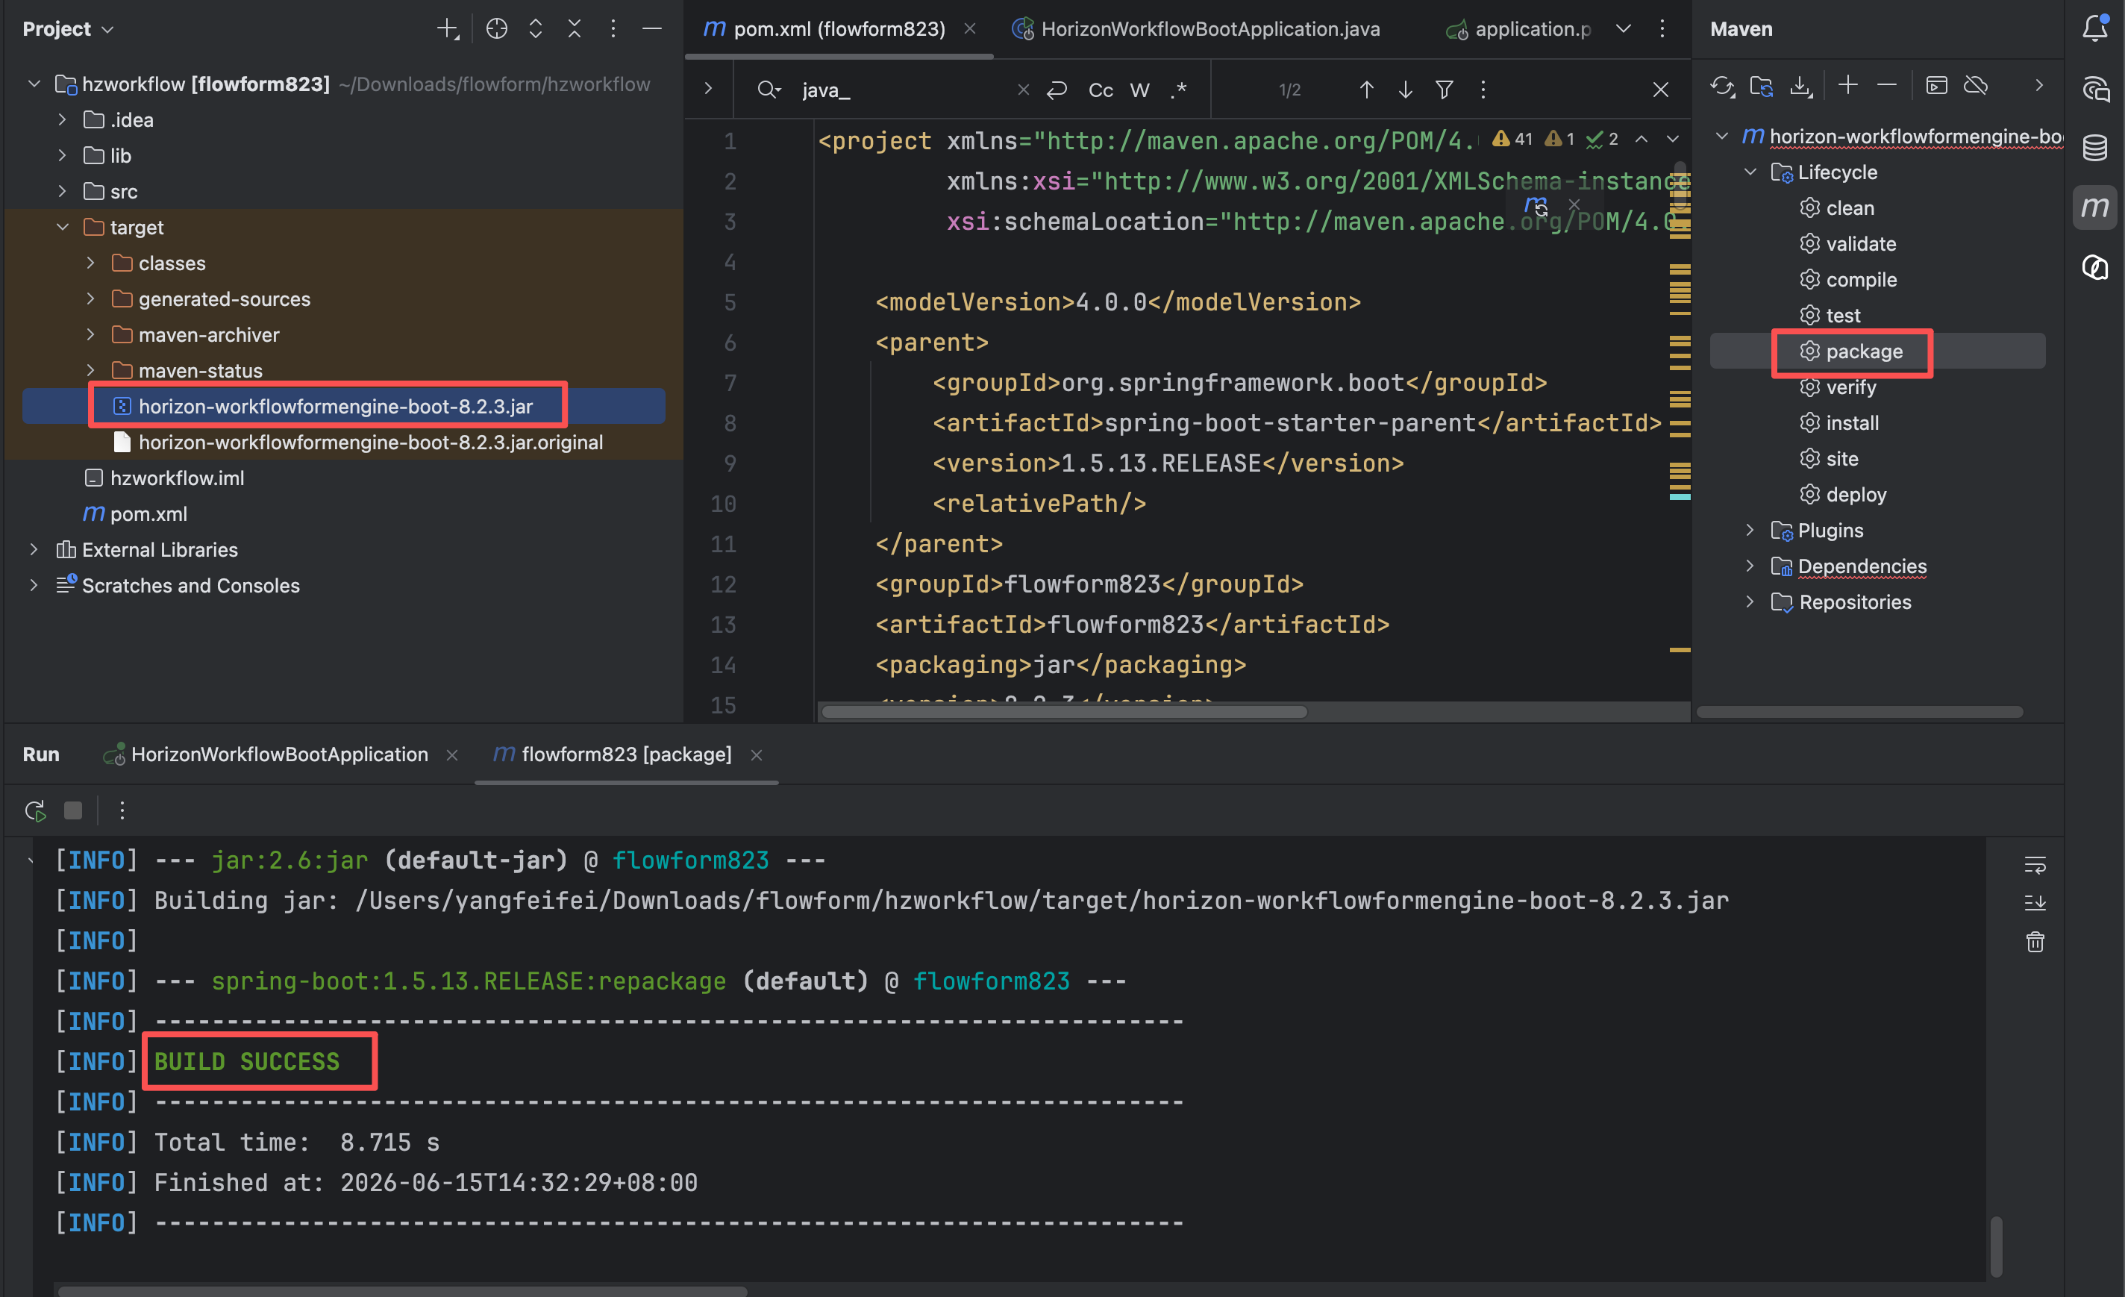
Task: Click the add new file plus icon in Project panel
Action: [448, 29]
